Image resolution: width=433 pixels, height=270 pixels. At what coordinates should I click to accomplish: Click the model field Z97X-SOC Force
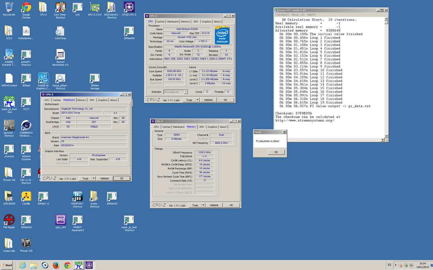point(81,113)
